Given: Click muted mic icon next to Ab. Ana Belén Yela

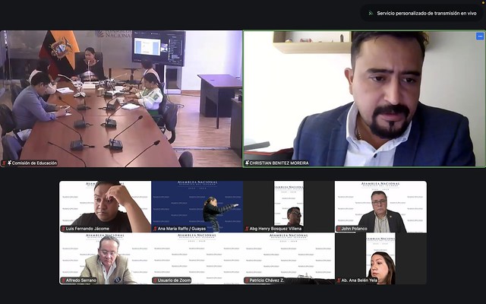Looking at the screenshot, I should 339,280.
